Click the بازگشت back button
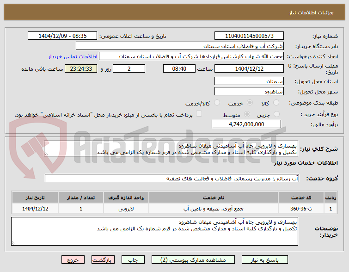 (103, 260)
